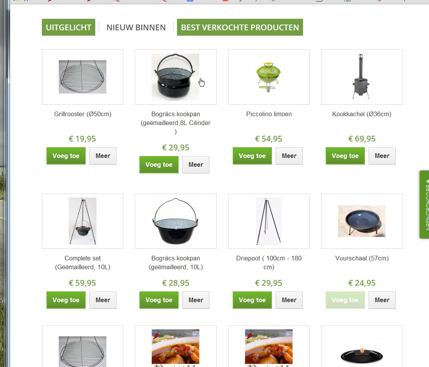Click Meer under Piccolino limoen
This screenshot has height=367, width=429.
pyautogui.click(x=289, y=156)
